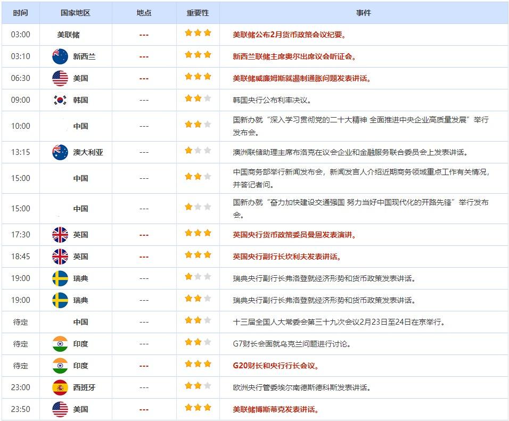This screenshot has width=509, height=421.
Task: Click the star rating in 09:00 Korea row
Action: pyautogui.click(x=198, y=98)
